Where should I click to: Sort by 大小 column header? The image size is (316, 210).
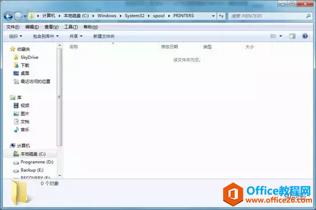(249, 47)
